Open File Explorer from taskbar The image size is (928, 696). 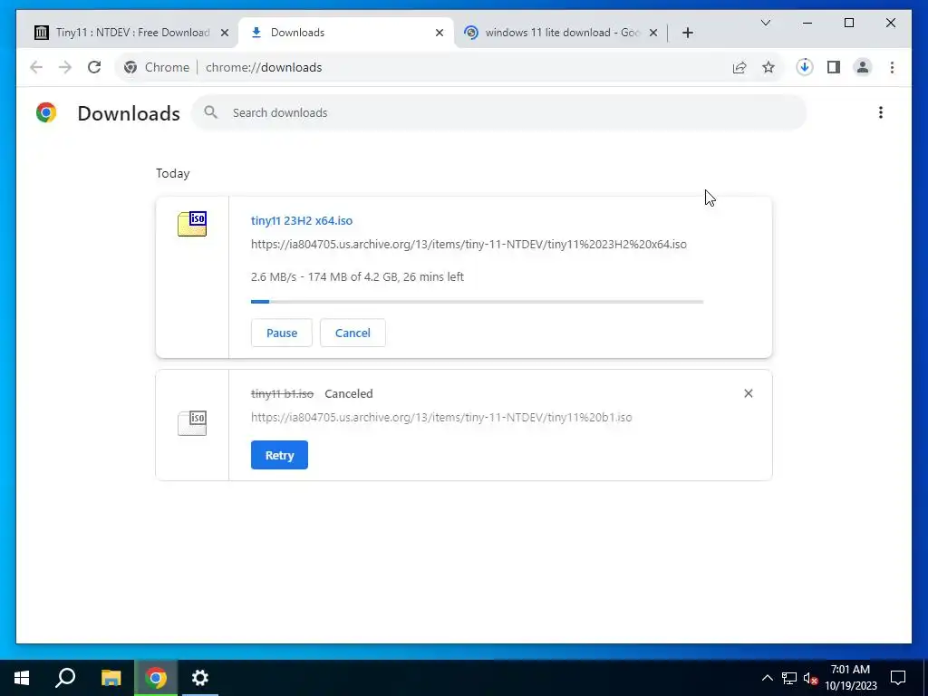click(111, 678)
